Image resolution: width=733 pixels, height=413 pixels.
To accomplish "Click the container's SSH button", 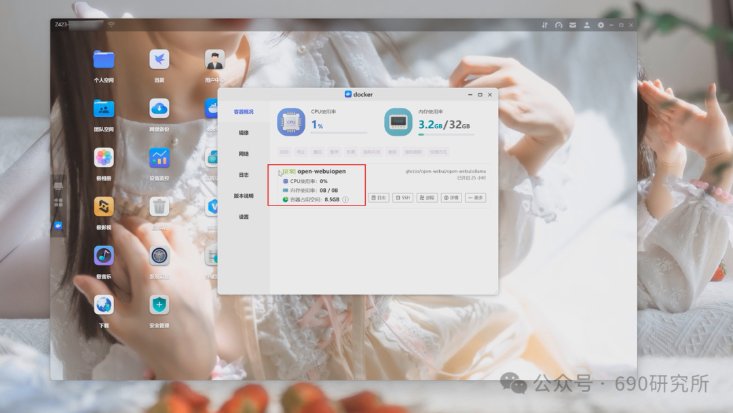I will [403, 197].
